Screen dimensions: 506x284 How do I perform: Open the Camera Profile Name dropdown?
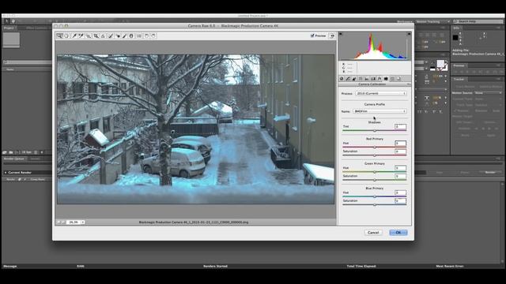[x=379, y=111]
